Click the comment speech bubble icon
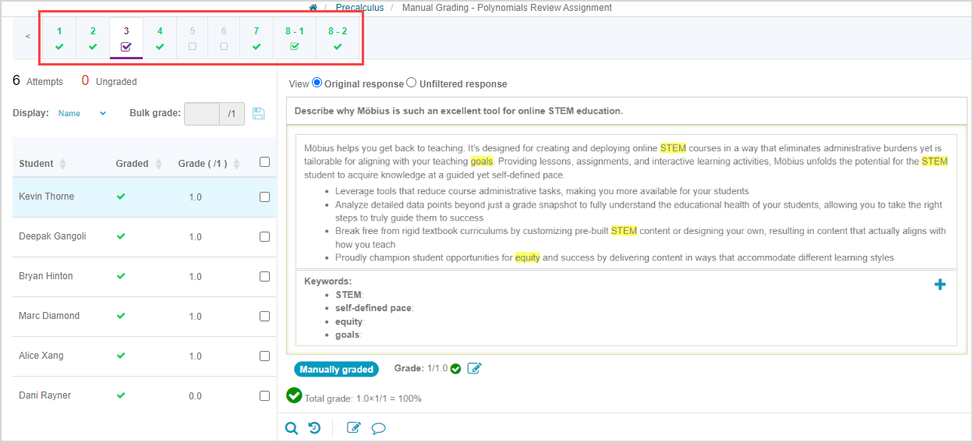This screenshot has height=443, width=973. (x=379, y=427)
